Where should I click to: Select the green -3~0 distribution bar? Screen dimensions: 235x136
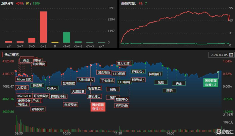[66, 37]
